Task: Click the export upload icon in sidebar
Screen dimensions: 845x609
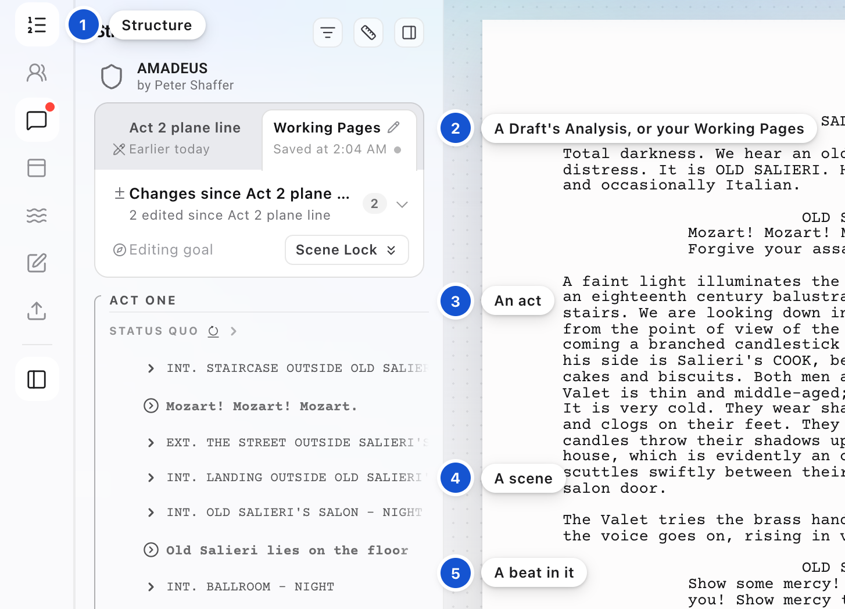Action: (37, 311)
